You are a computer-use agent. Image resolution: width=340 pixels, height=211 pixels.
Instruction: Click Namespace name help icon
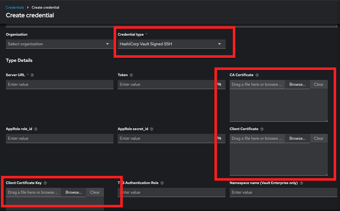pyautogui.click(x=301, y=183)
